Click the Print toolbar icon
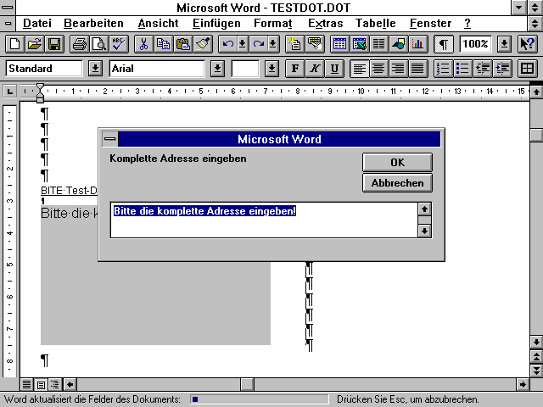 79,43
